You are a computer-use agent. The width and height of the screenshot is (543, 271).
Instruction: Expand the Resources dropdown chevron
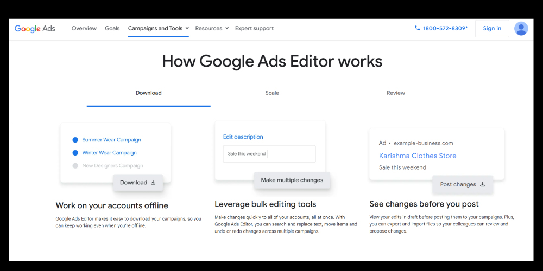(x=227, y=28)
